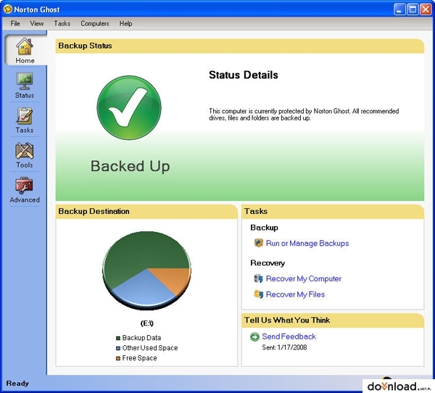
Task: Open the Status monitor sidebar page
Action: 25,86
